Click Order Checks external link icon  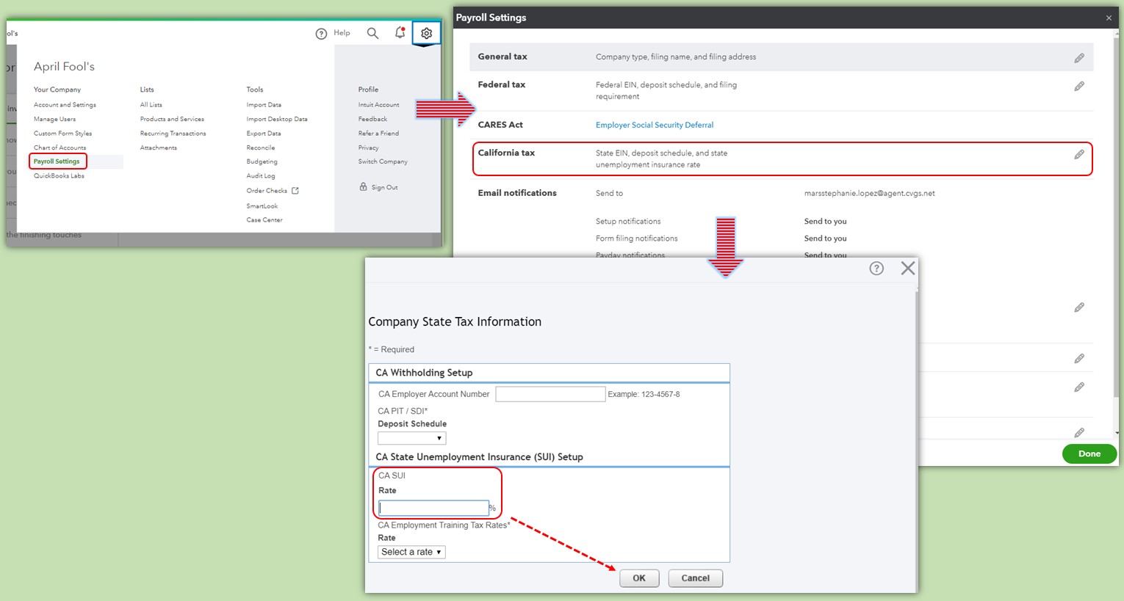coord(295,191)
